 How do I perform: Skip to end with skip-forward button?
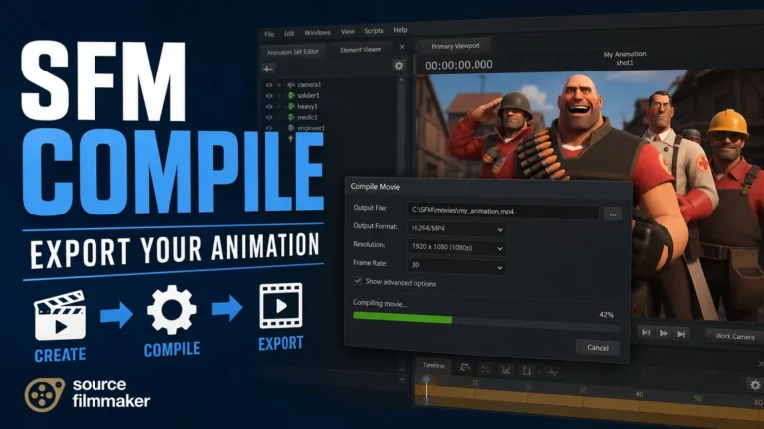tap(681, 334)
